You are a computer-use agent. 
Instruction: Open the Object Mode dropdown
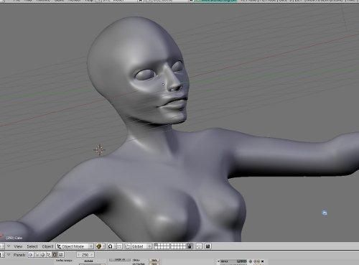(x=75, y=246)
